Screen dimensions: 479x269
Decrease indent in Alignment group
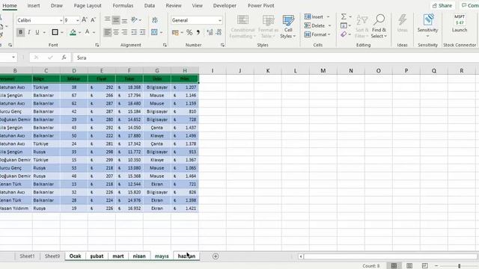[134, 32]
